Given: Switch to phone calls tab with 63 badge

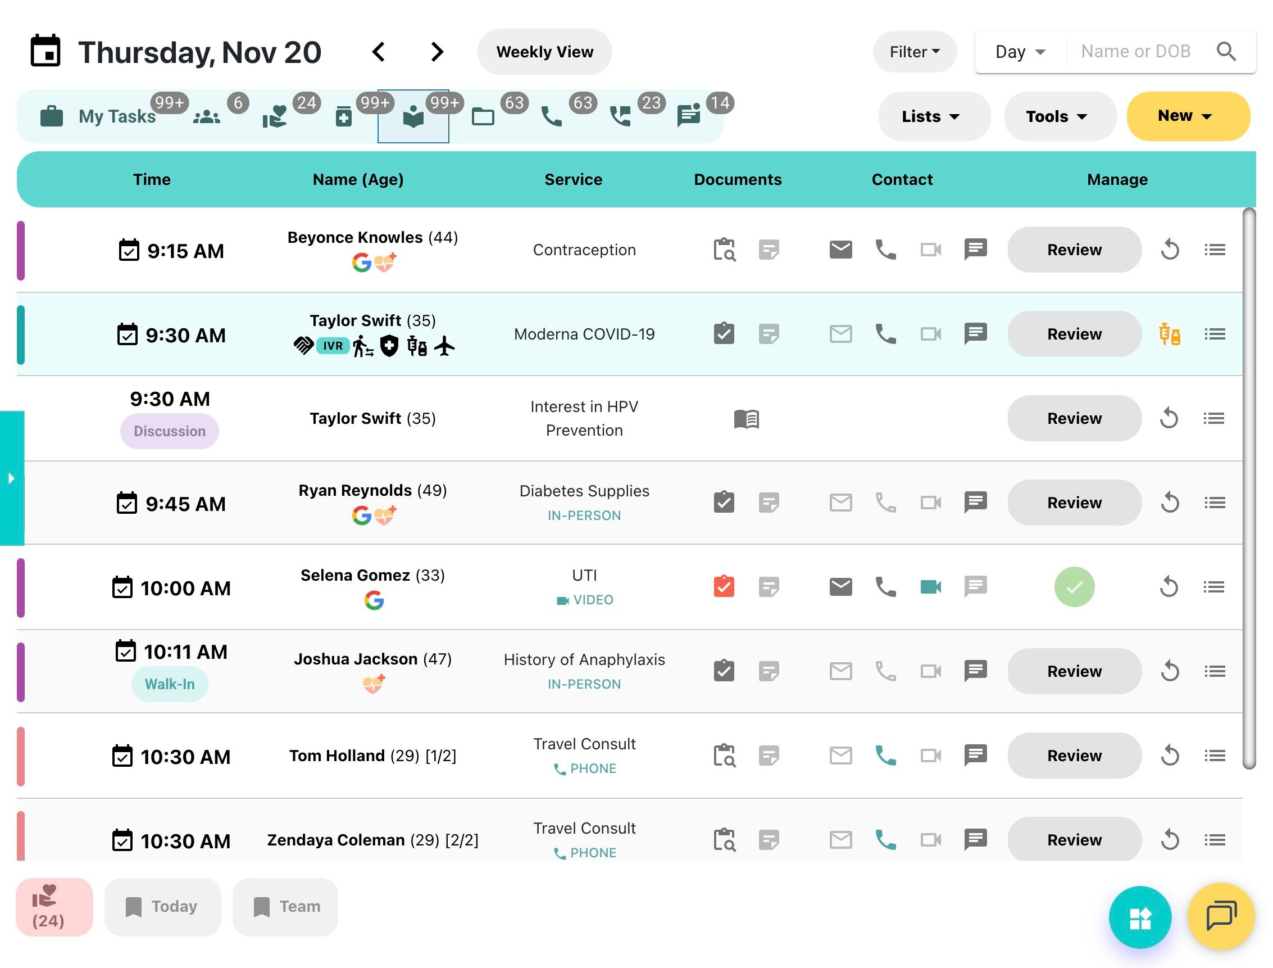Looking at the screenshot, I should pos(552,116).
